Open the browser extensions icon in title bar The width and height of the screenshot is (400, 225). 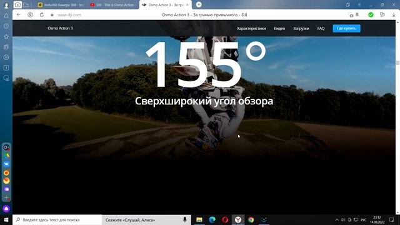(x=347, y=5)
